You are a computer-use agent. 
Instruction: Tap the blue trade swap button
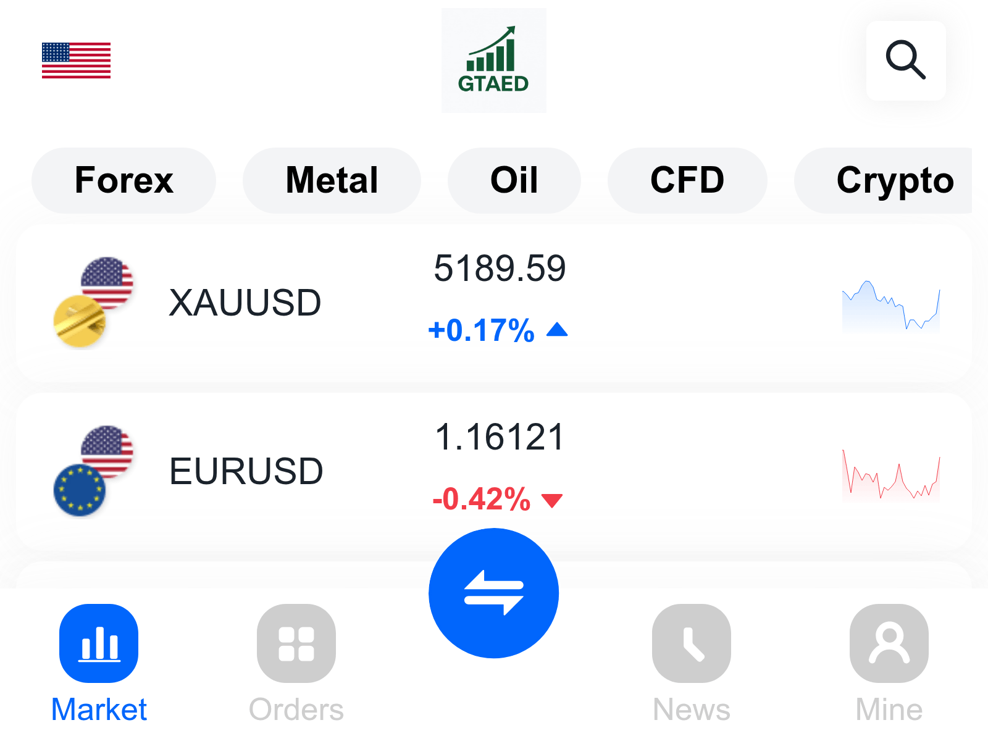493,593
